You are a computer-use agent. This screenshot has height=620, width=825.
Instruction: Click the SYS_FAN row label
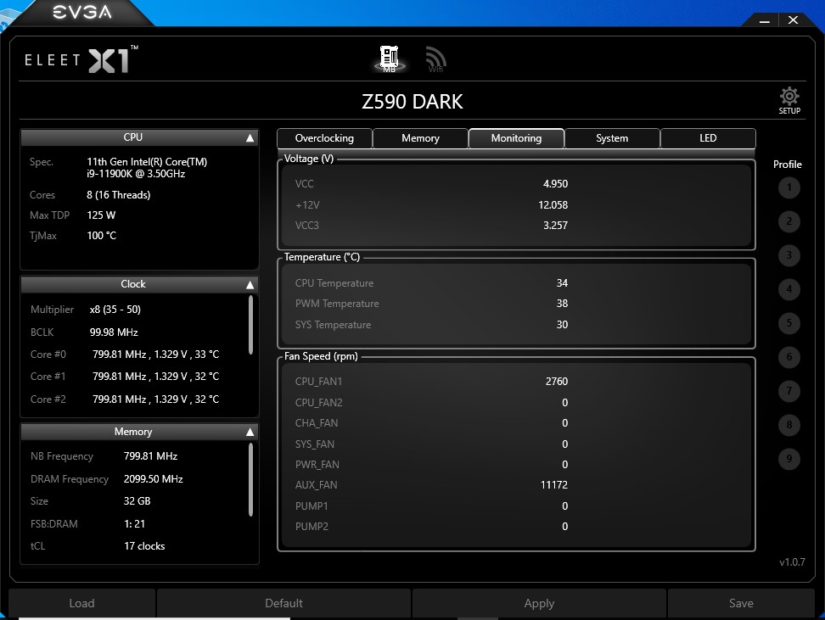coord(315,444)
